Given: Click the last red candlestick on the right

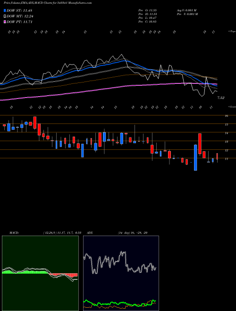Looking at the screenshot, I should point(217,156).
